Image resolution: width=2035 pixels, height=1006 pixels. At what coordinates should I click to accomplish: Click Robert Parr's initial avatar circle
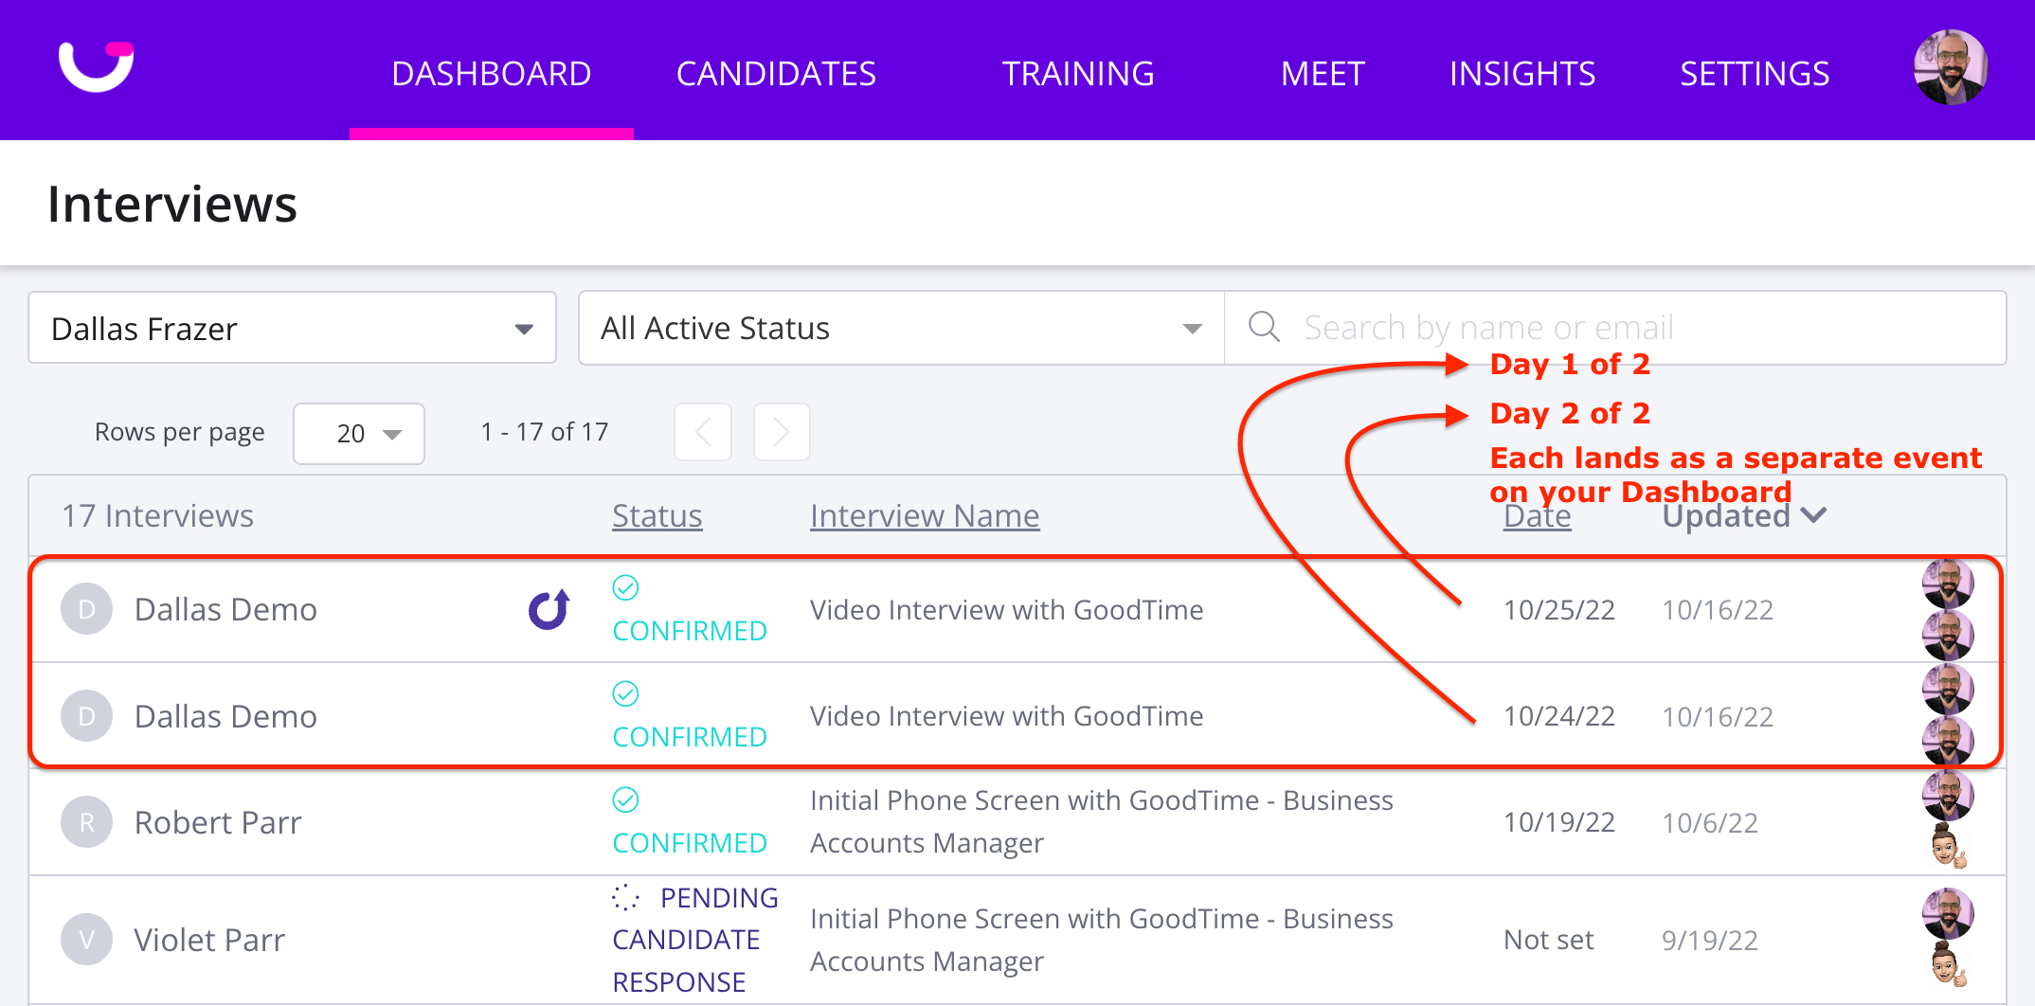[86, 822]
